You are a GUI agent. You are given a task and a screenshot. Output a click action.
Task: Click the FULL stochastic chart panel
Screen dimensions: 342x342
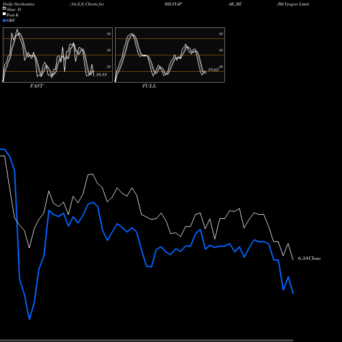coord(170,55)
